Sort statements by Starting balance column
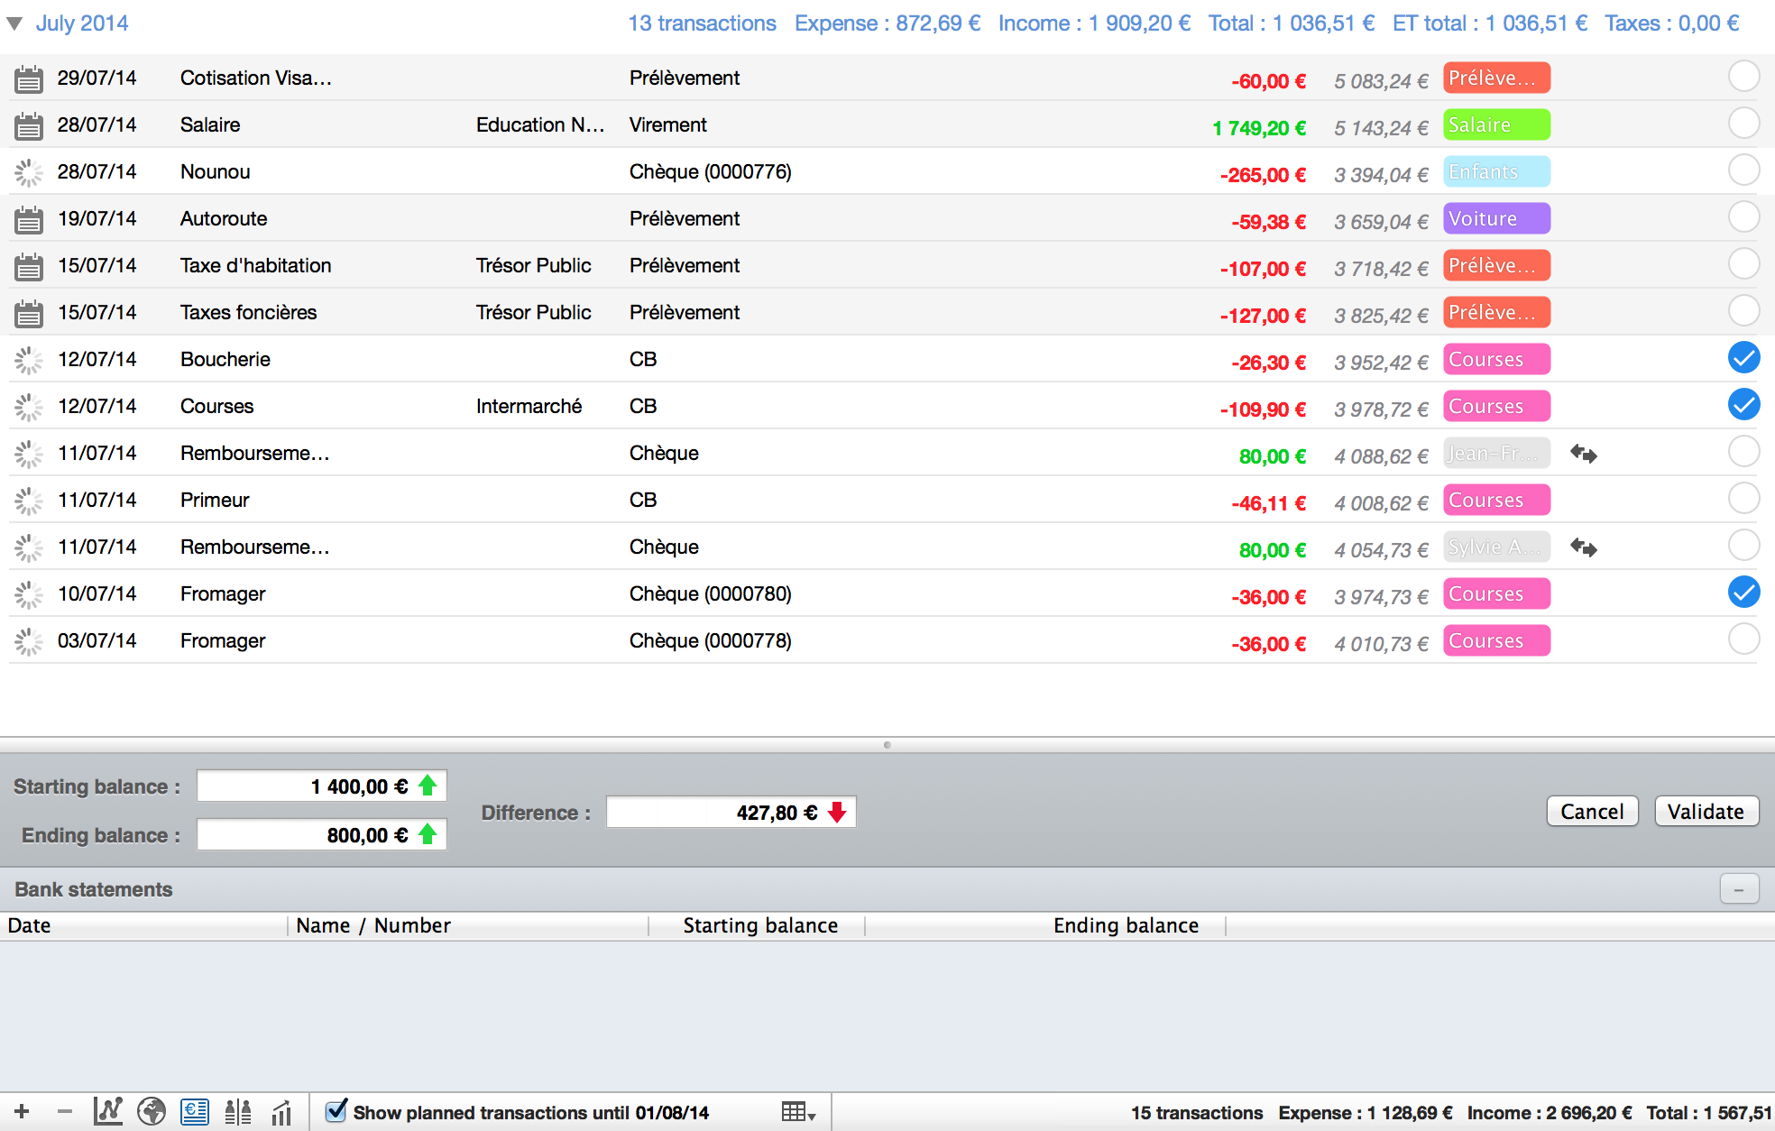The height and width of the screenshot is (1131, 1775). point(757,925)
